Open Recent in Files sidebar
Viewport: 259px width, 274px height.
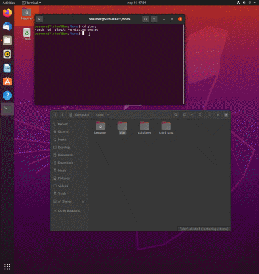click(70, 124)
